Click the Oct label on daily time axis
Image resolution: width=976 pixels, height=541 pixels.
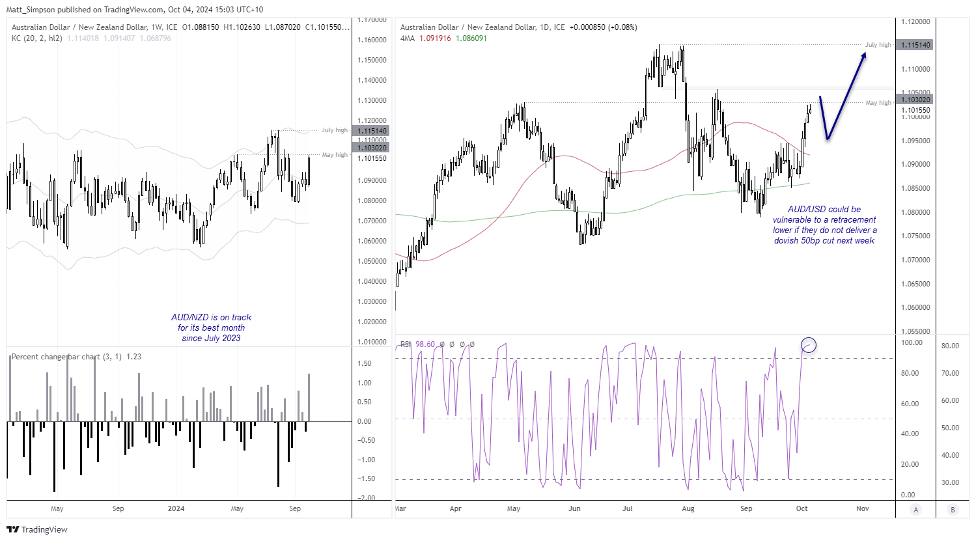click(x=802, y=508)
